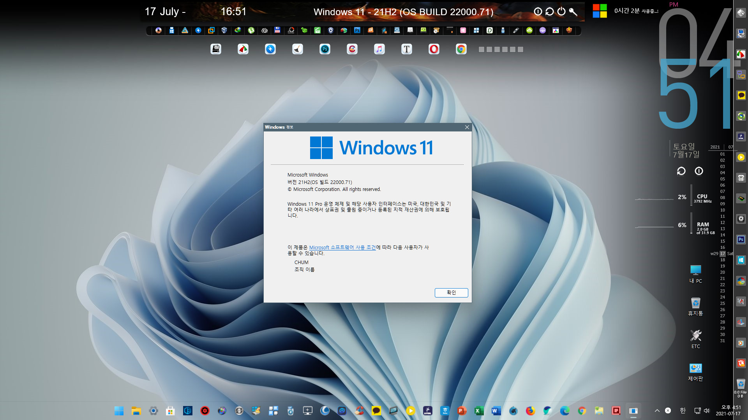Open KakaoTalk icon on the taskbar
Screen dimensions: 748x420
pyautogui.click(x=376, y=411)
